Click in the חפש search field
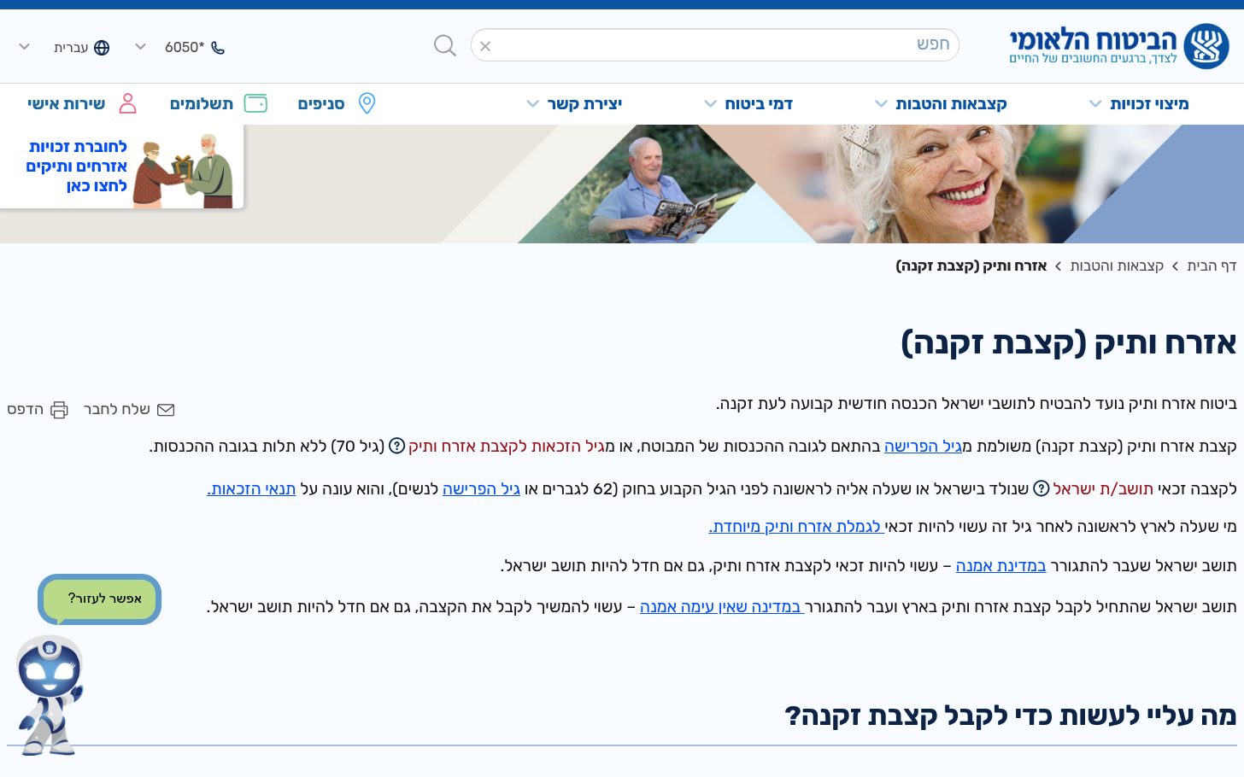1244x777 pixels. click(714, 45)
